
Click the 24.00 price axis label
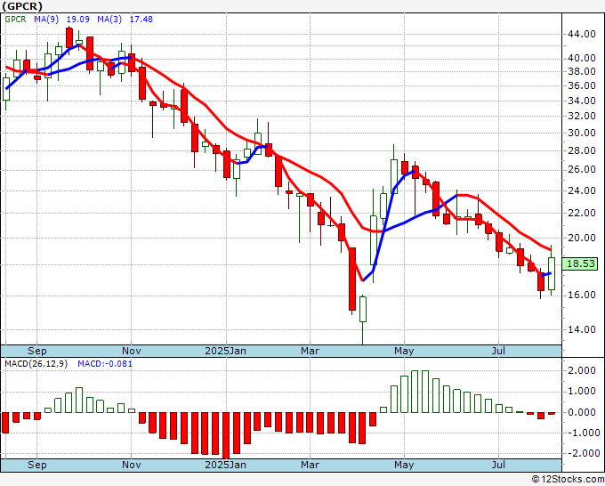[x=582, y=190]
